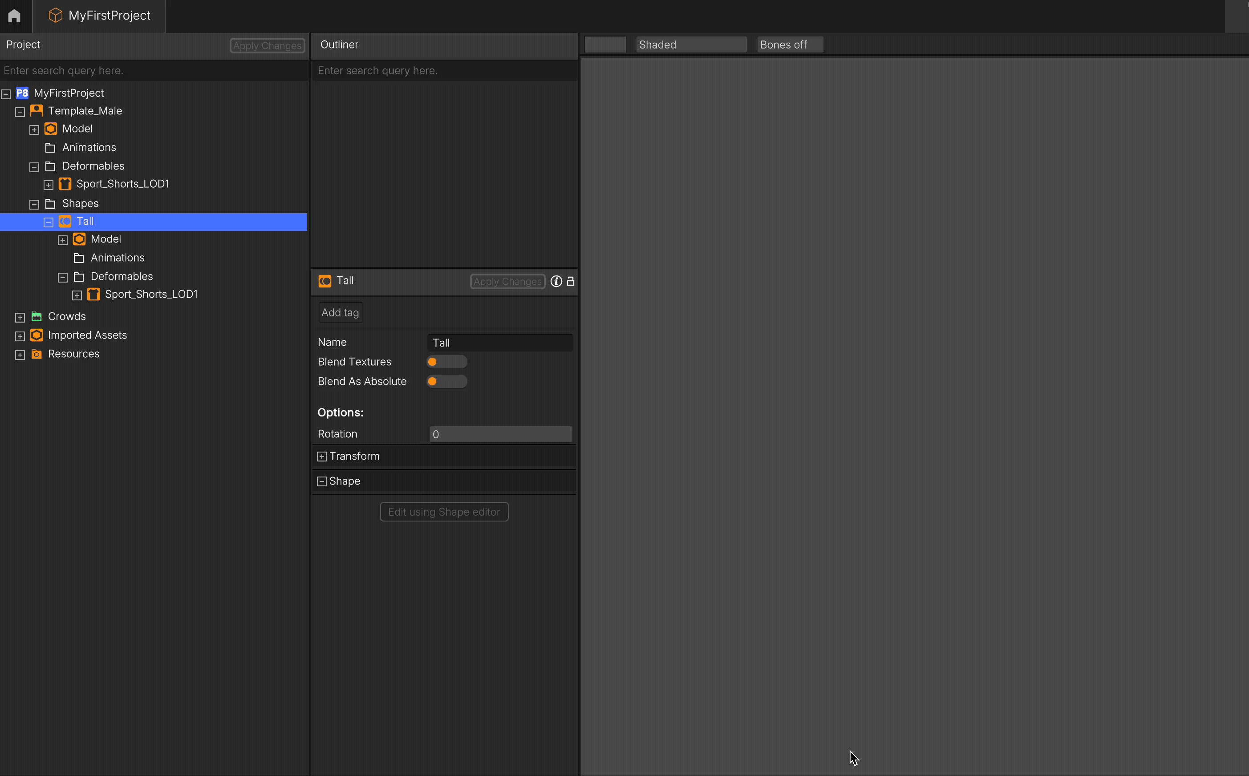Open the info icon in properties header
Viewport: 1249px width, 776px height.
556,281
